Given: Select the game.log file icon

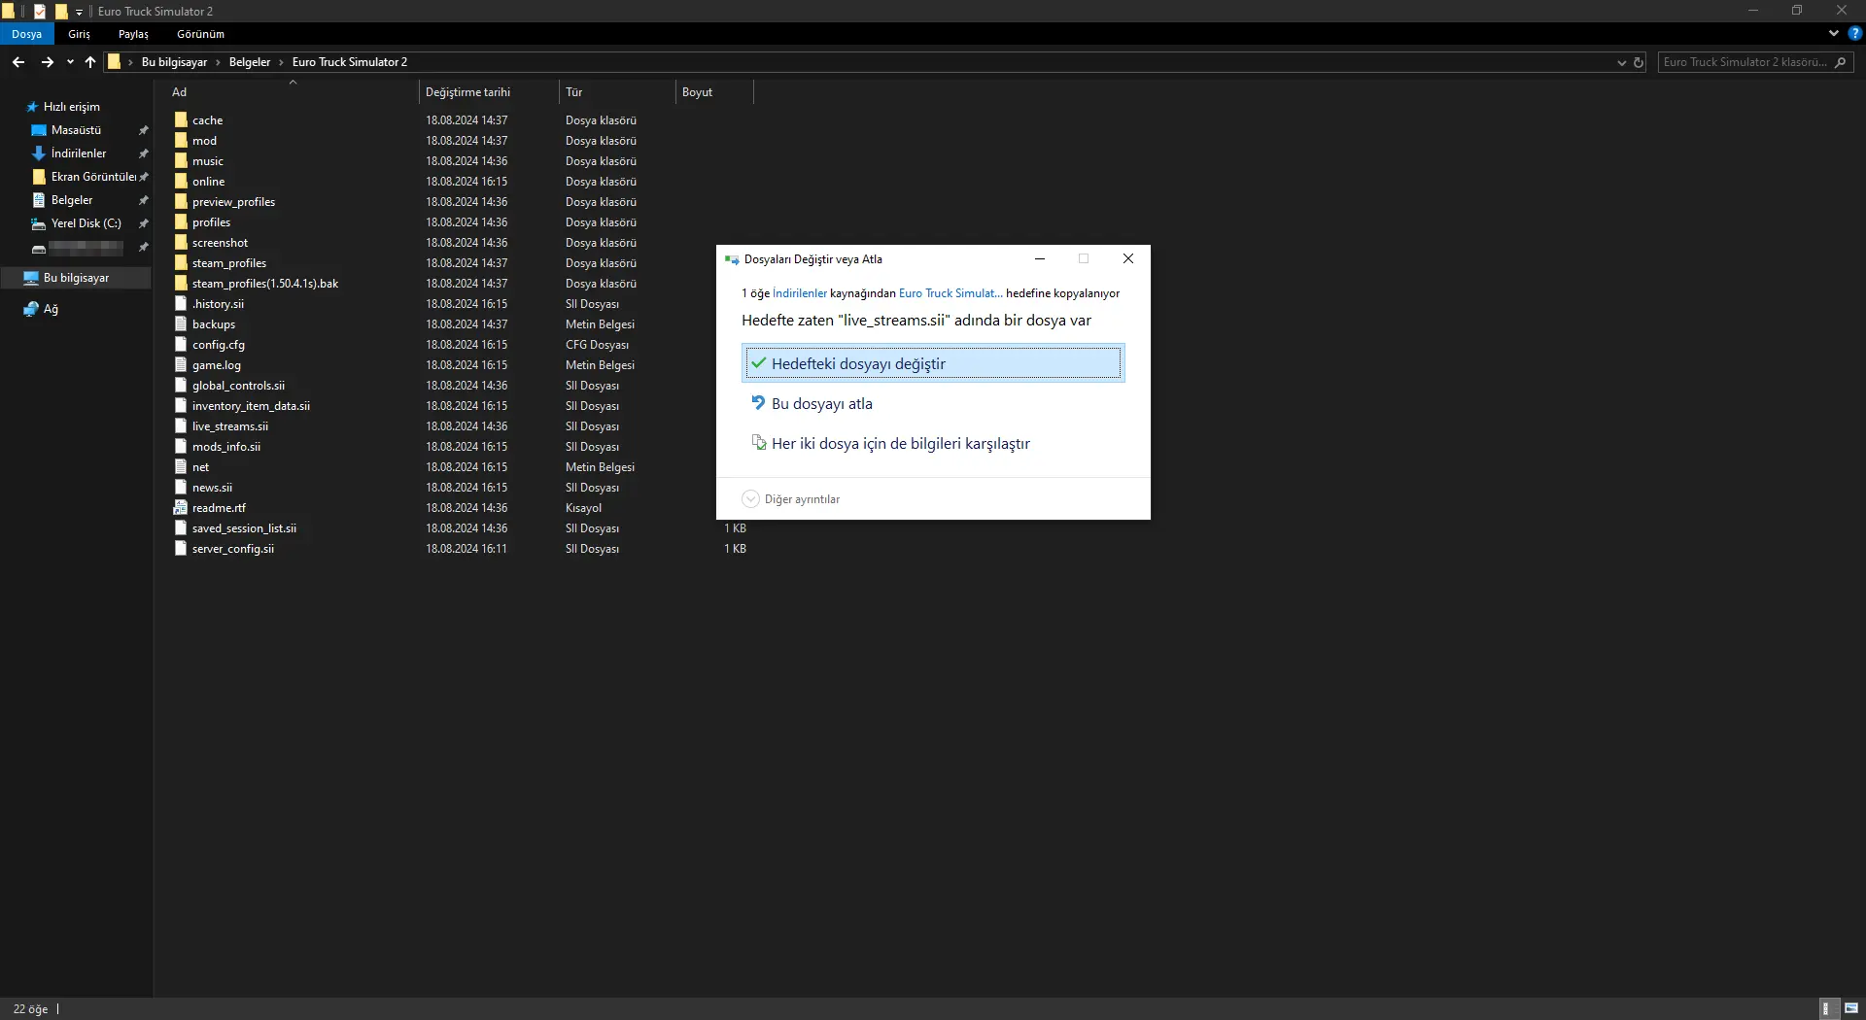Looking at the screenshot, I should 181,365.
